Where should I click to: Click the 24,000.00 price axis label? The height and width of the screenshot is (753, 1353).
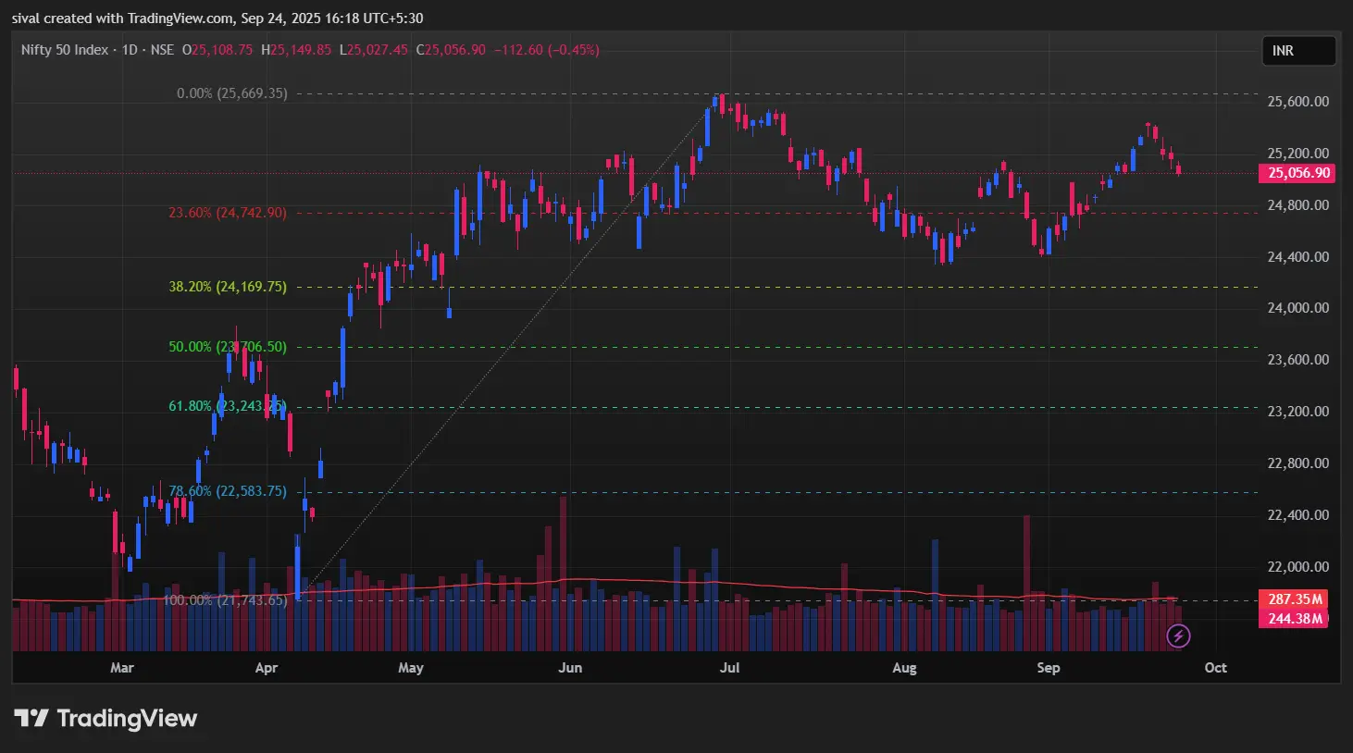click(x=1297, y=308)
